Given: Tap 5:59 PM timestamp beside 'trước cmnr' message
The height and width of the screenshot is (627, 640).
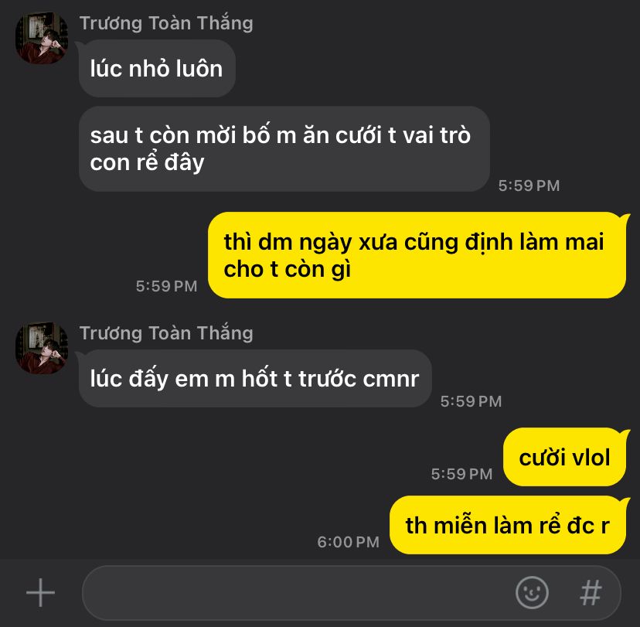Looking at the screenshot, I should pos(471,401).
